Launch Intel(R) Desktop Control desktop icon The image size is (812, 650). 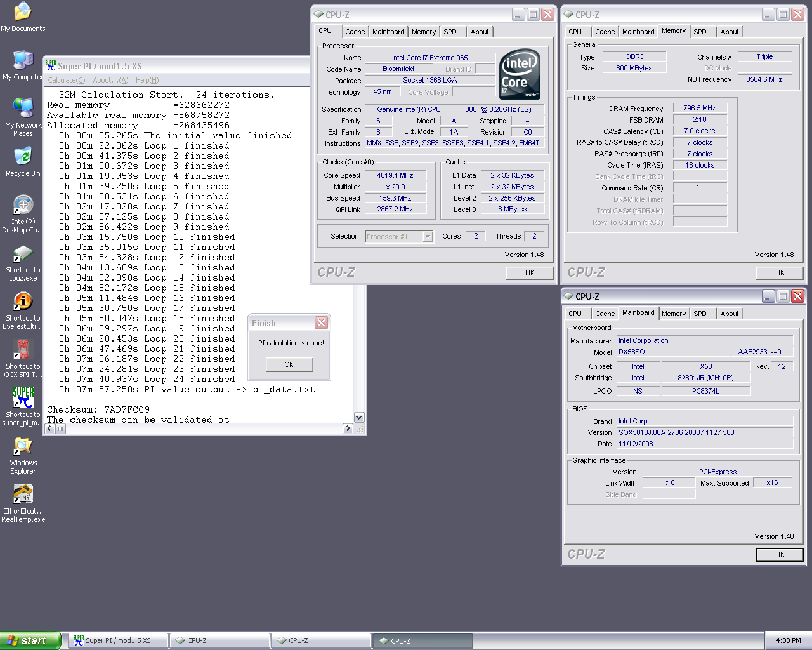pos(23,214)
